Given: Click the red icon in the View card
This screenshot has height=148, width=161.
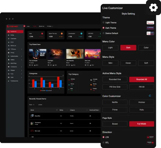Looking at the screenshot, I should pos(42,34).
